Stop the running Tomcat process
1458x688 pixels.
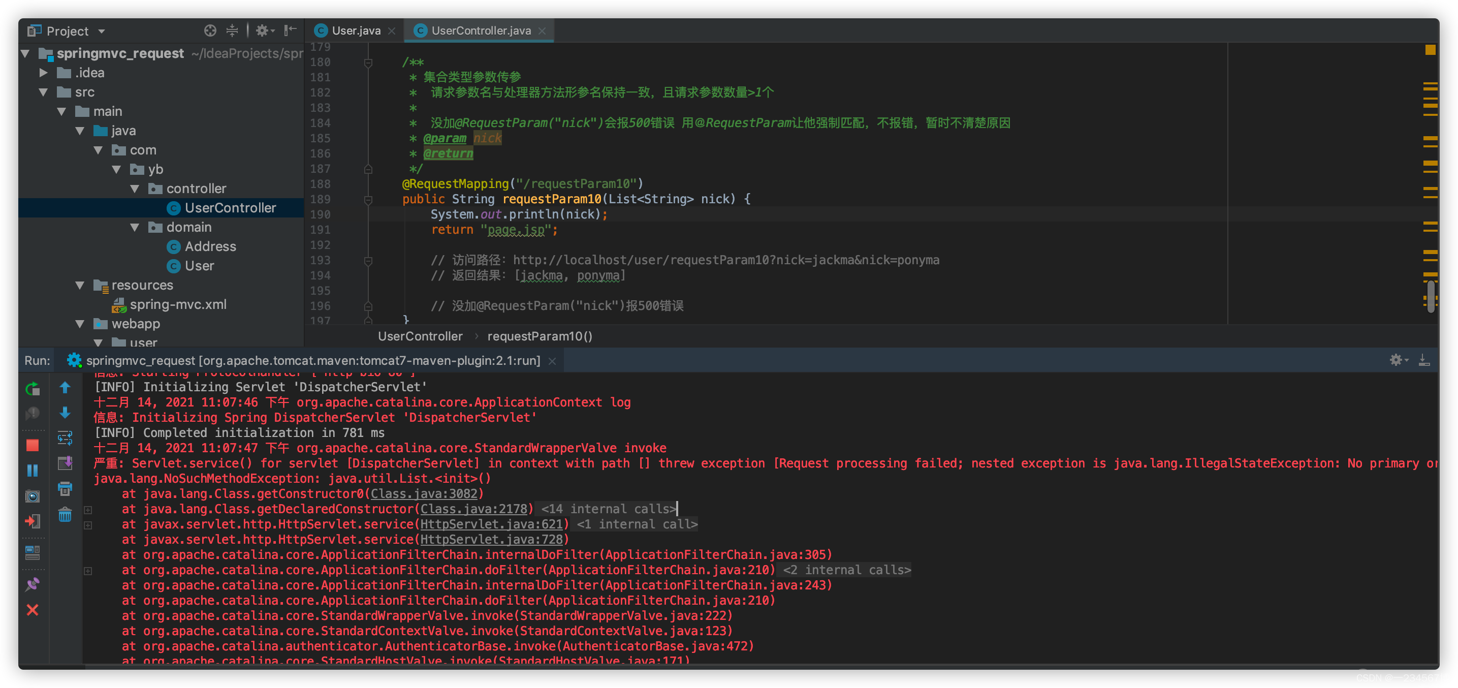click(33, 446)
